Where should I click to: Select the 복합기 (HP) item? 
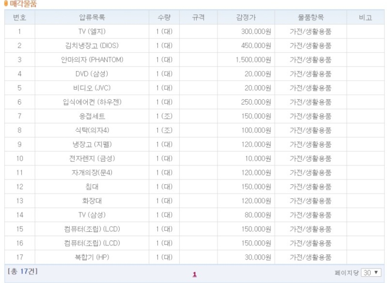(x=92, y=257)
